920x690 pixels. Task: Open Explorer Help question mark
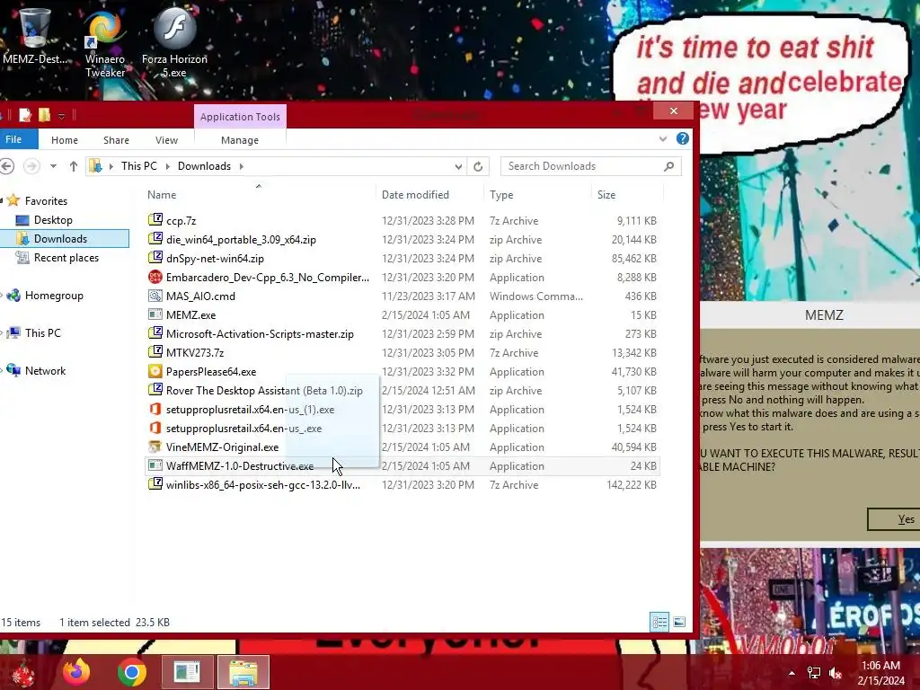click(683, 138)
